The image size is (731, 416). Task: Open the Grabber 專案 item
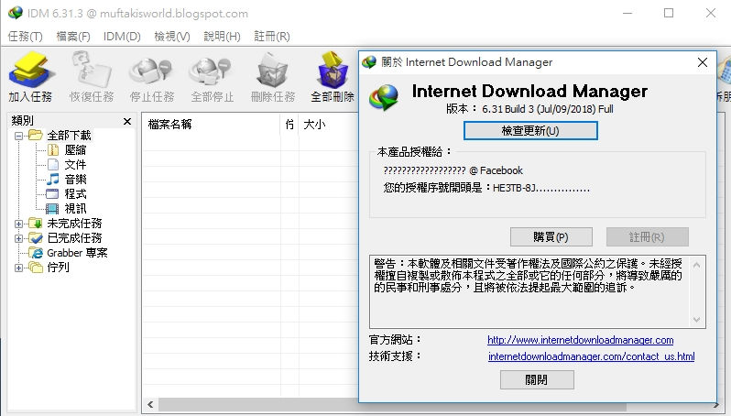coord(77,253)
